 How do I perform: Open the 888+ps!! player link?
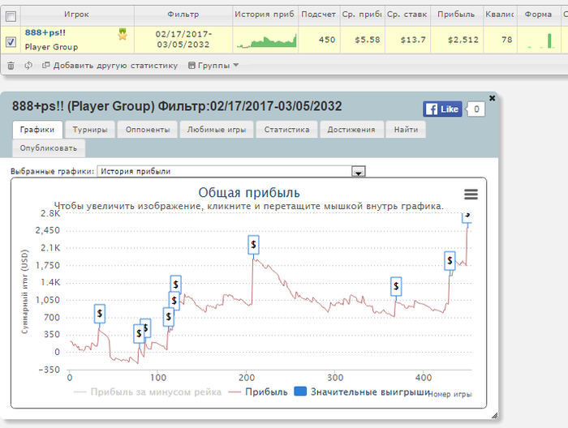tap(45, 32)
